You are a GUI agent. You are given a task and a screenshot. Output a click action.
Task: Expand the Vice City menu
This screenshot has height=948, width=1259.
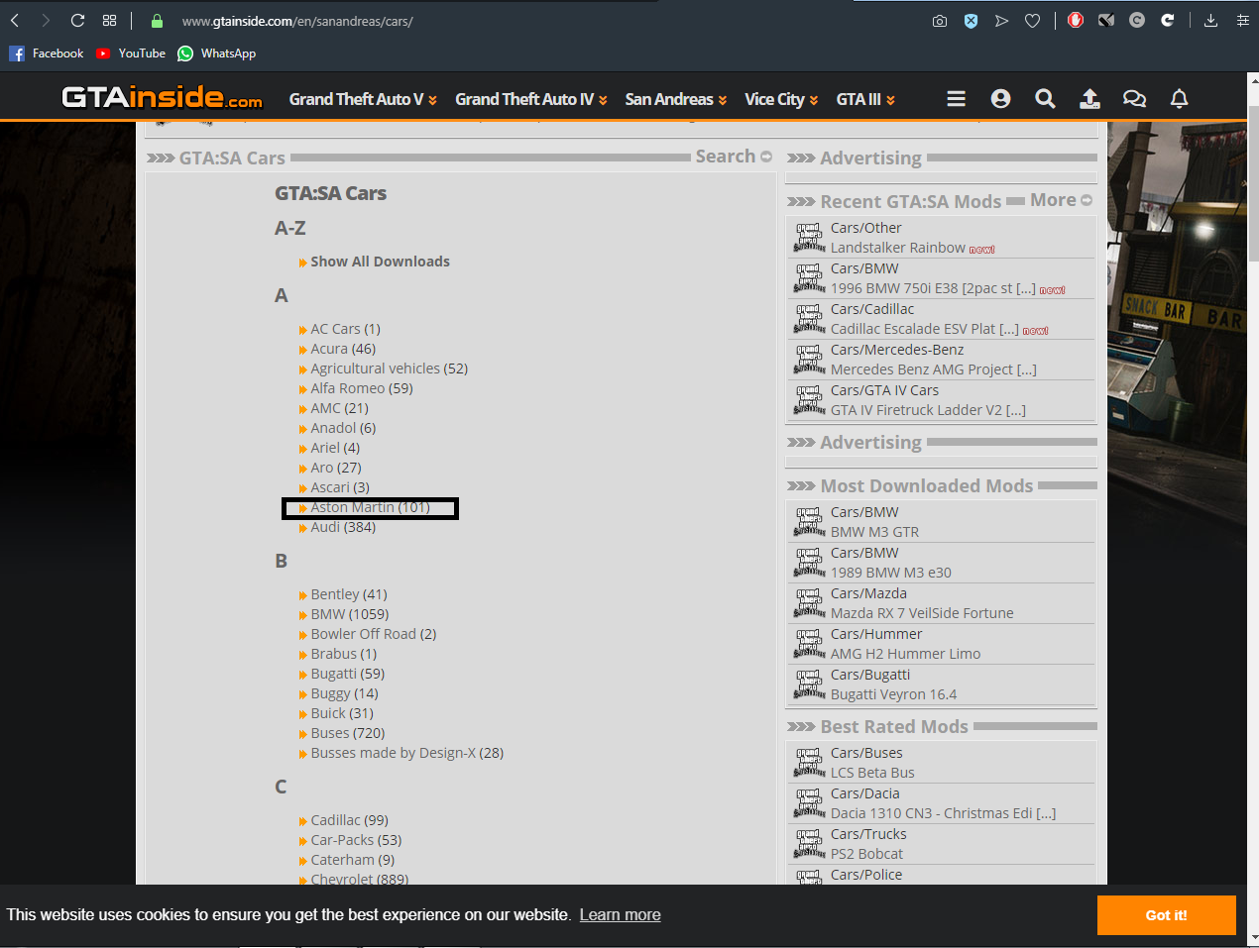[781, 99]
